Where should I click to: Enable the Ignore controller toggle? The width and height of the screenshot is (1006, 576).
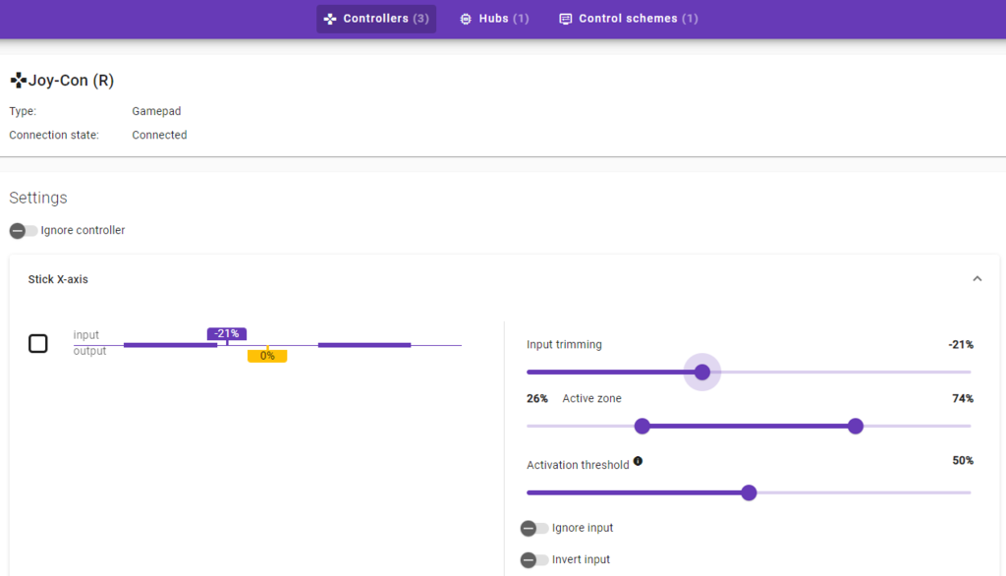coord(21,230)
